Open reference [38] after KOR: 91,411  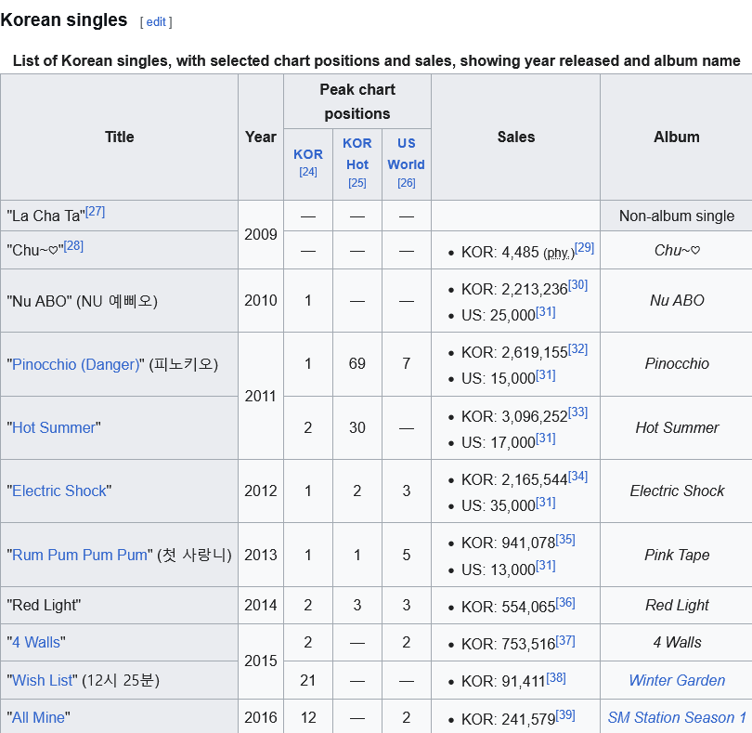click(556, 678)
